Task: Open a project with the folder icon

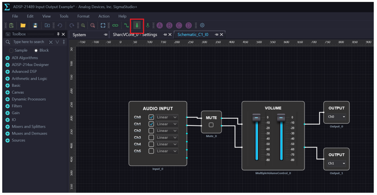Action: [x=23, y=25]
